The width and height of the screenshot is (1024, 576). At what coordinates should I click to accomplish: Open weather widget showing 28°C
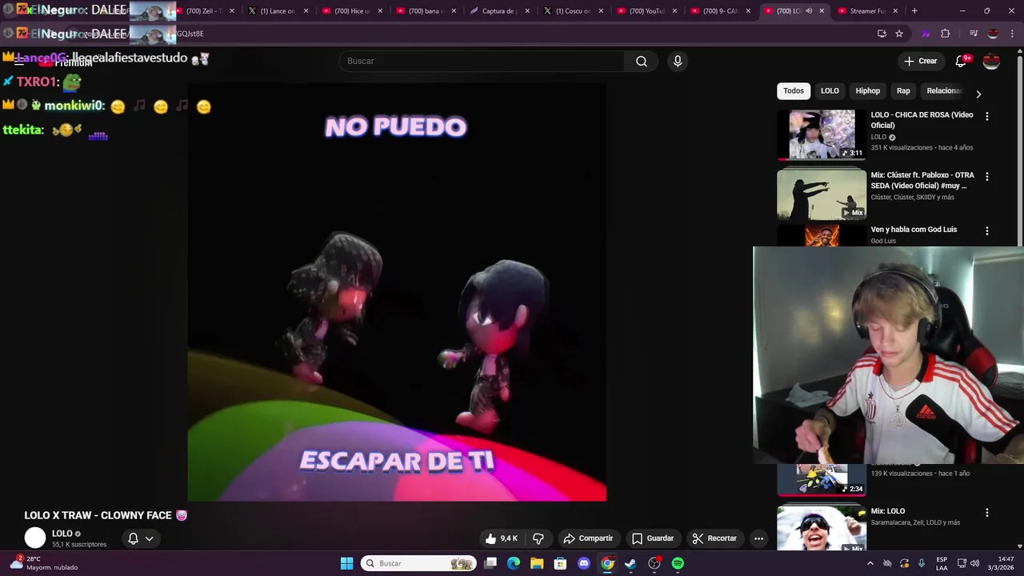pyautogui.click(x=44, y=563)
